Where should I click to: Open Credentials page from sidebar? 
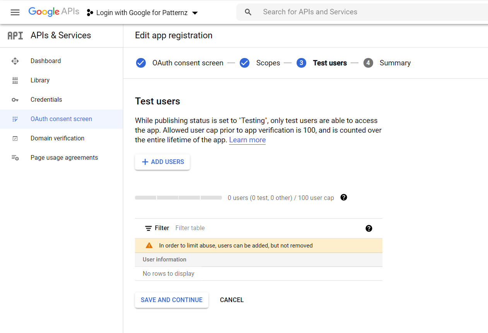46,100
